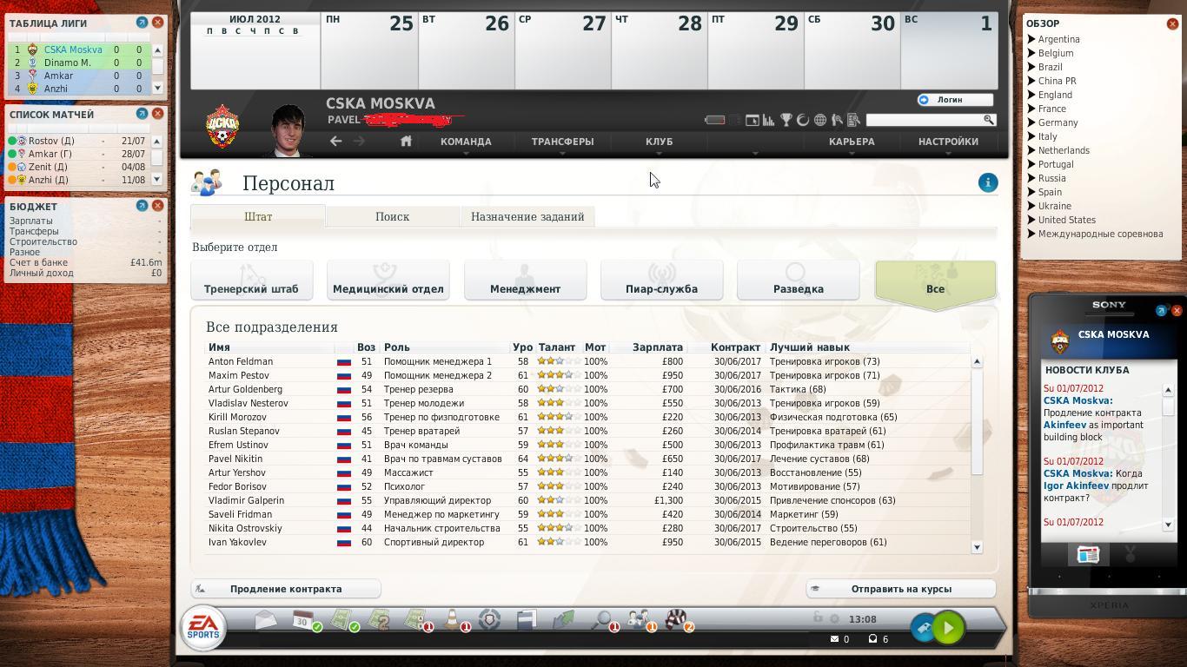Image resolution: width=1187 pixels, height=667 pixels.
Task: Open the Трансферы menu
Action: point(562,142)
